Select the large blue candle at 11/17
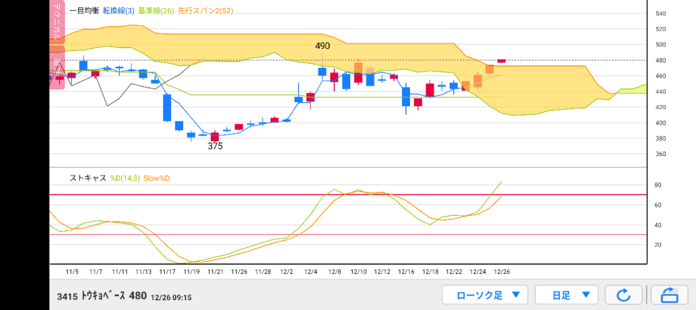 tap(167, 107)
